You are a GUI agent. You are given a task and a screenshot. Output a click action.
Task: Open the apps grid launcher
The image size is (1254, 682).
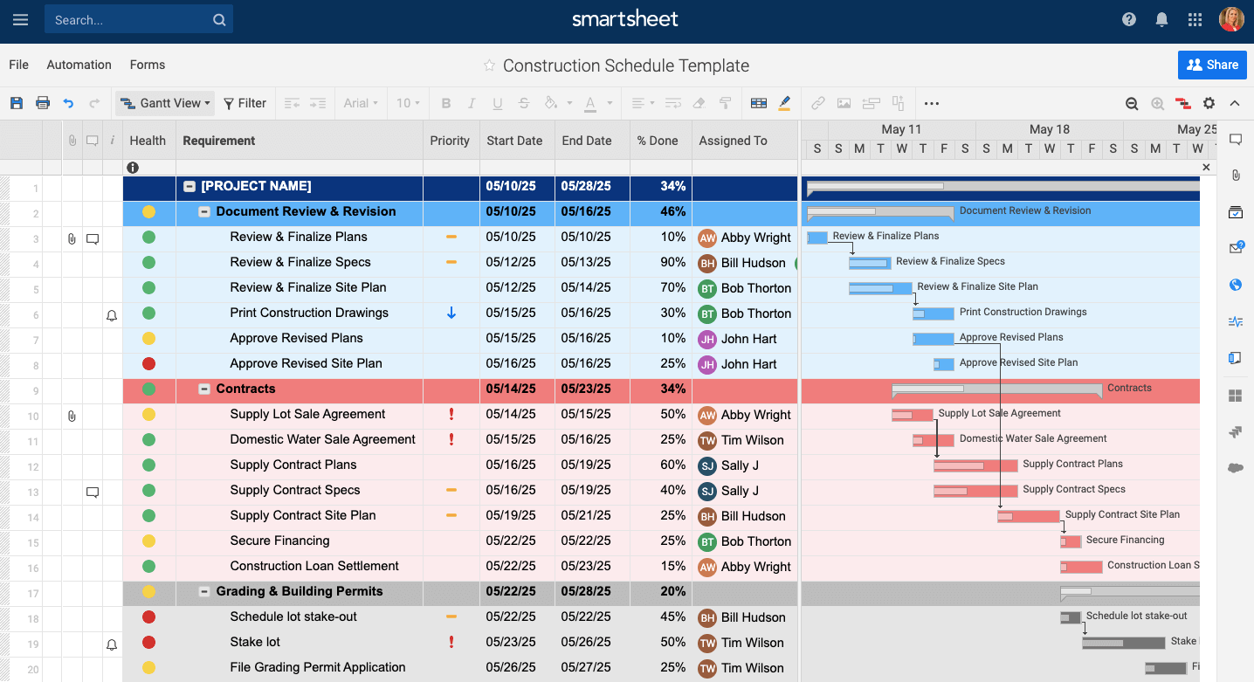1195,19
